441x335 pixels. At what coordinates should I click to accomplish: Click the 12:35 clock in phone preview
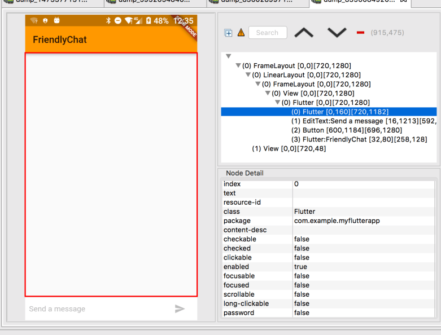click(x=184, y=21)
